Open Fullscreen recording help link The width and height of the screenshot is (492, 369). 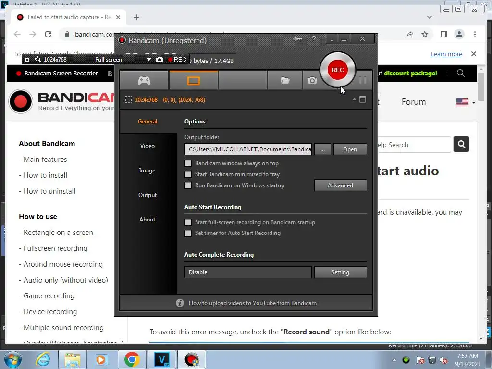56,248
